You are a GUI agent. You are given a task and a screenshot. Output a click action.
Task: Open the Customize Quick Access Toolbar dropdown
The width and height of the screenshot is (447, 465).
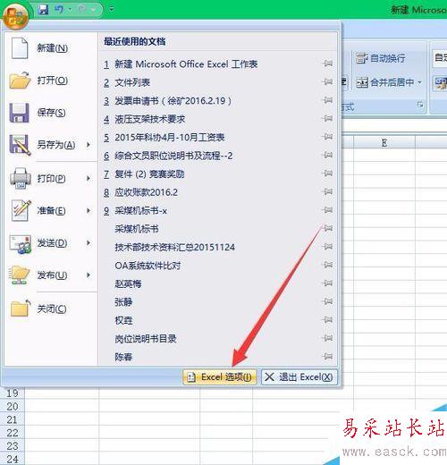(x=112, y=9)
